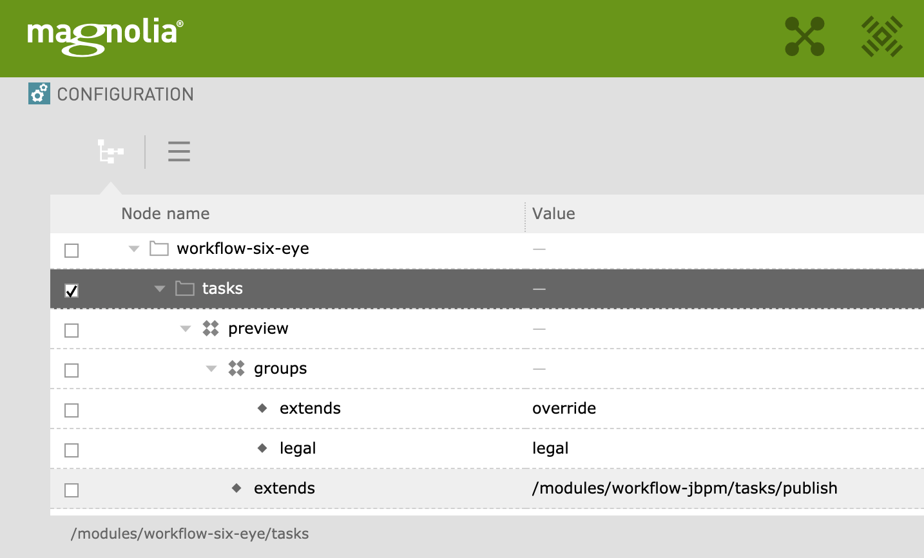This screenshot has width=924, height=558.
Task: Check the workflow-six-eye row checkbox
Action: [x=72, y=250]
